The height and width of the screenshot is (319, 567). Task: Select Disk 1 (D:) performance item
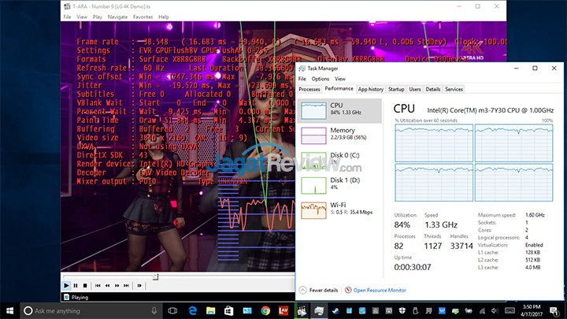[x=340, y=186]
